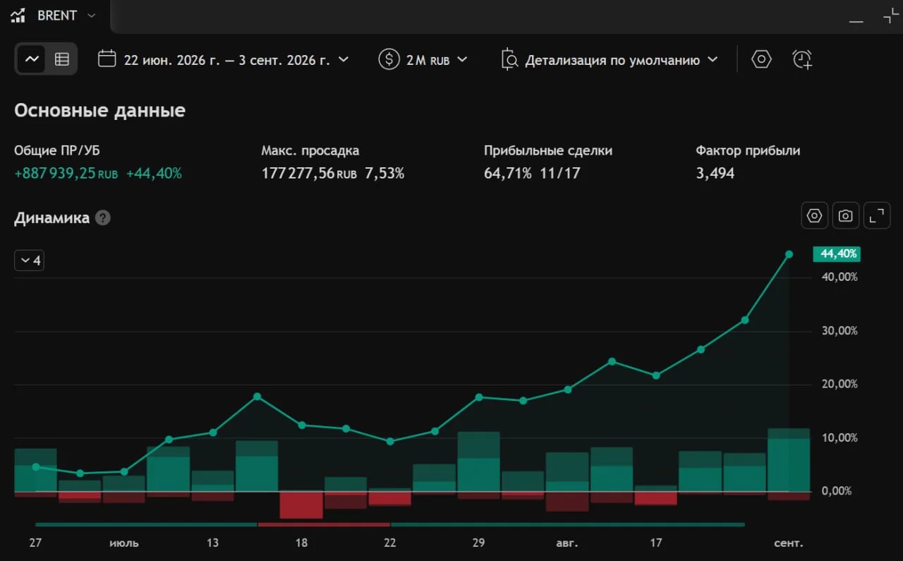Click the 29 date label on the time axis
Screen dimensions: 903x561
coord(478,543)
